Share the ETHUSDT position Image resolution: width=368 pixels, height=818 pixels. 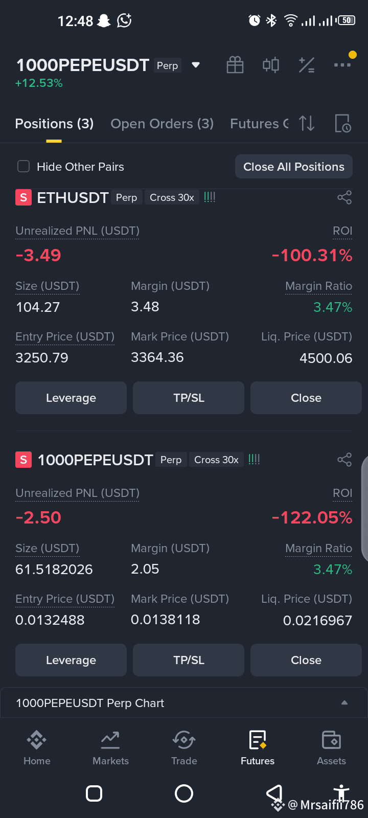(x=344, y=197)
